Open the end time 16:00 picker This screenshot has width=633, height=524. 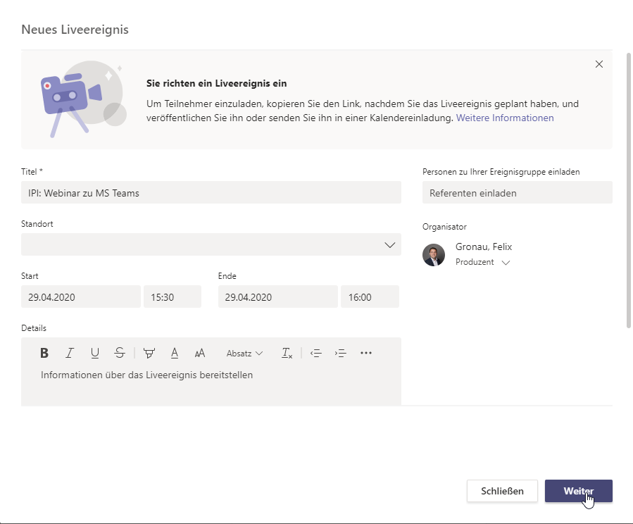tap(370, 297)
